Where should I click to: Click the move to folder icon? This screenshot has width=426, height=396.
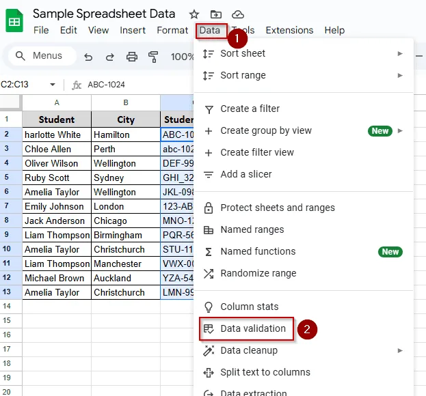[215, 14]
